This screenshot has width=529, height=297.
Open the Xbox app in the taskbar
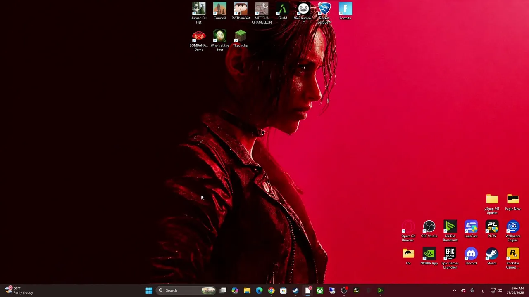pos(320,290)
